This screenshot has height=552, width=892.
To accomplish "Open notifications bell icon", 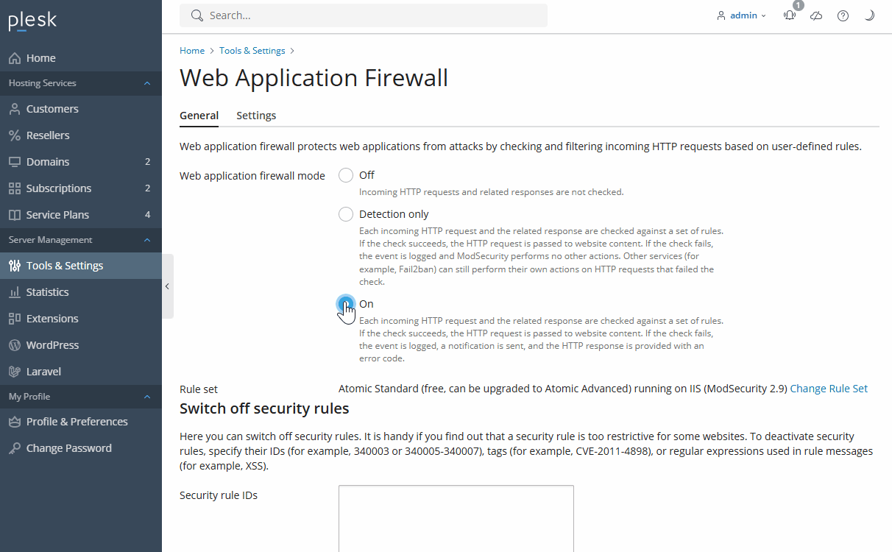I will pos(790,15).
